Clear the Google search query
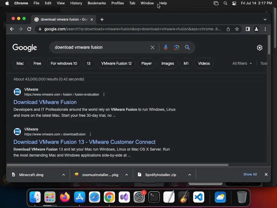This screenshot has width=277, height=208. point(153,47)
